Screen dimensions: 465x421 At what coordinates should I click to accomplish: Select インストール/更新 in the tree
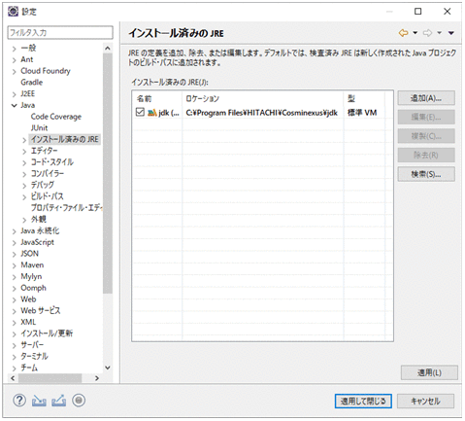click(47, 333)
